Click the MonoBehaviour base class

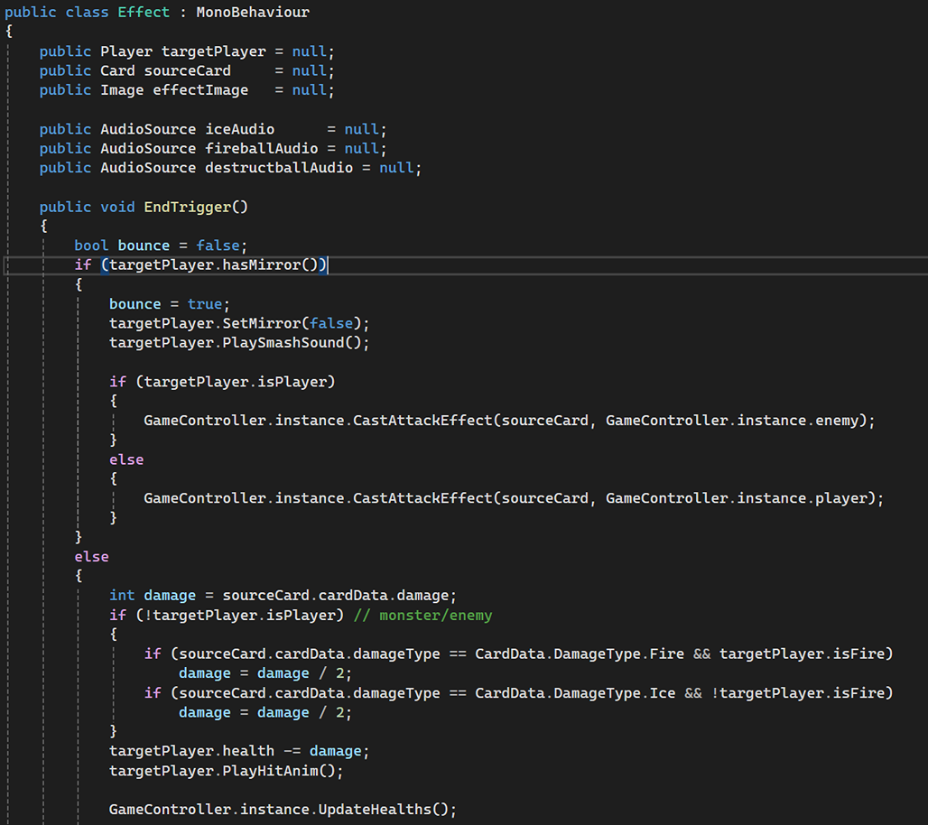[252, 13]
